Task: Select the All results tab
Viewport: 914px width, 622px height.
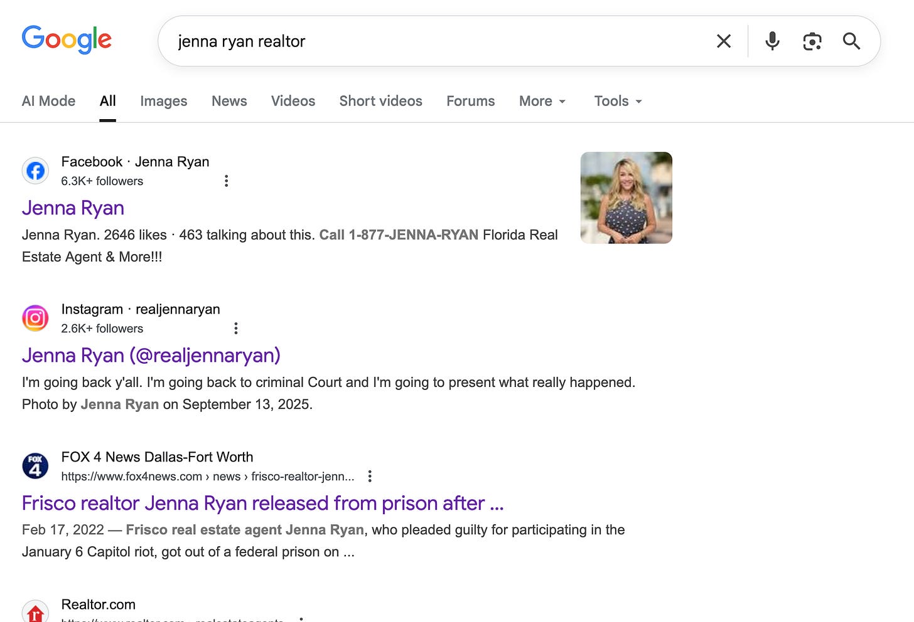Action: click(108, 101)
